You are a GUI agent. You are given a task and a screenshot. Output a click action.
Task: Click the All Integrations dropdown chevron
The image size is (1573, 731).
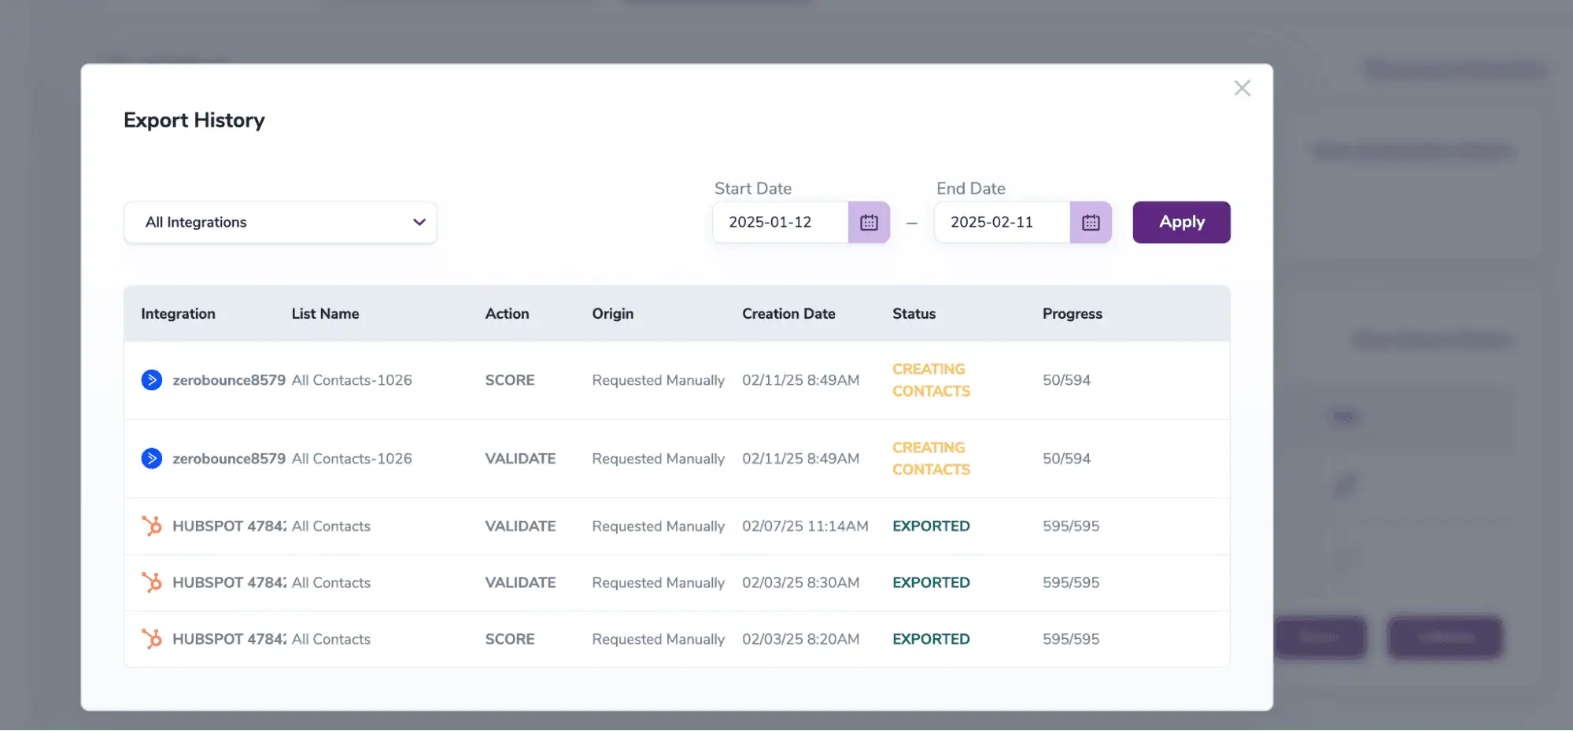pos(419,223)
